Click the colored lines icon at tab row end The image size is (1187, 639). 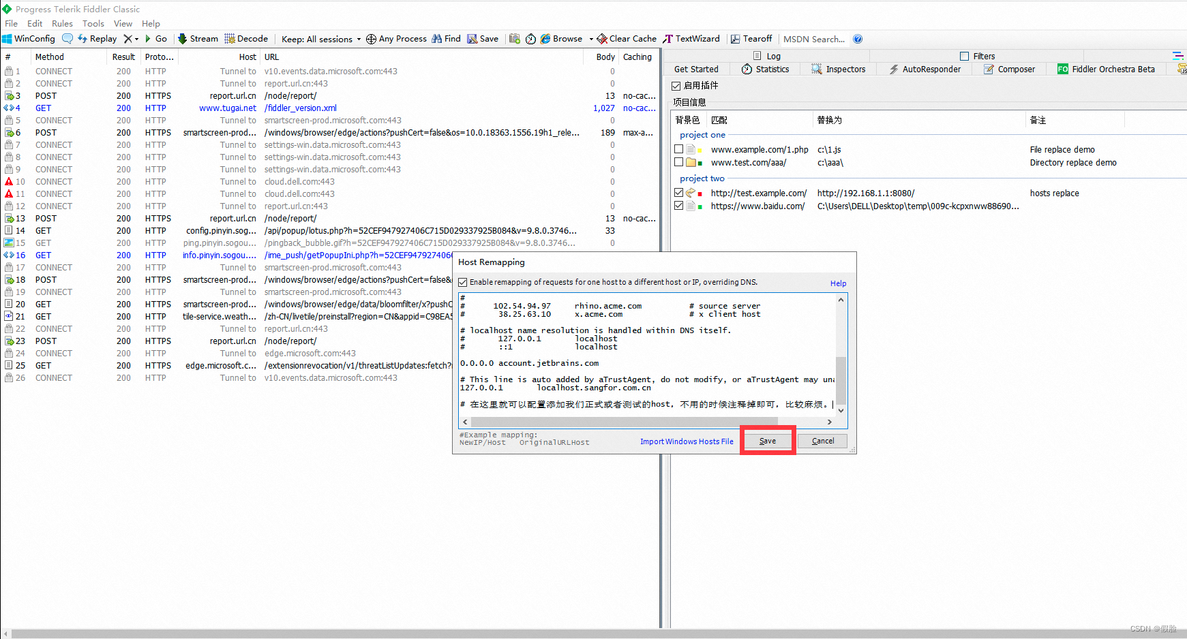[x=1177, y=56]
